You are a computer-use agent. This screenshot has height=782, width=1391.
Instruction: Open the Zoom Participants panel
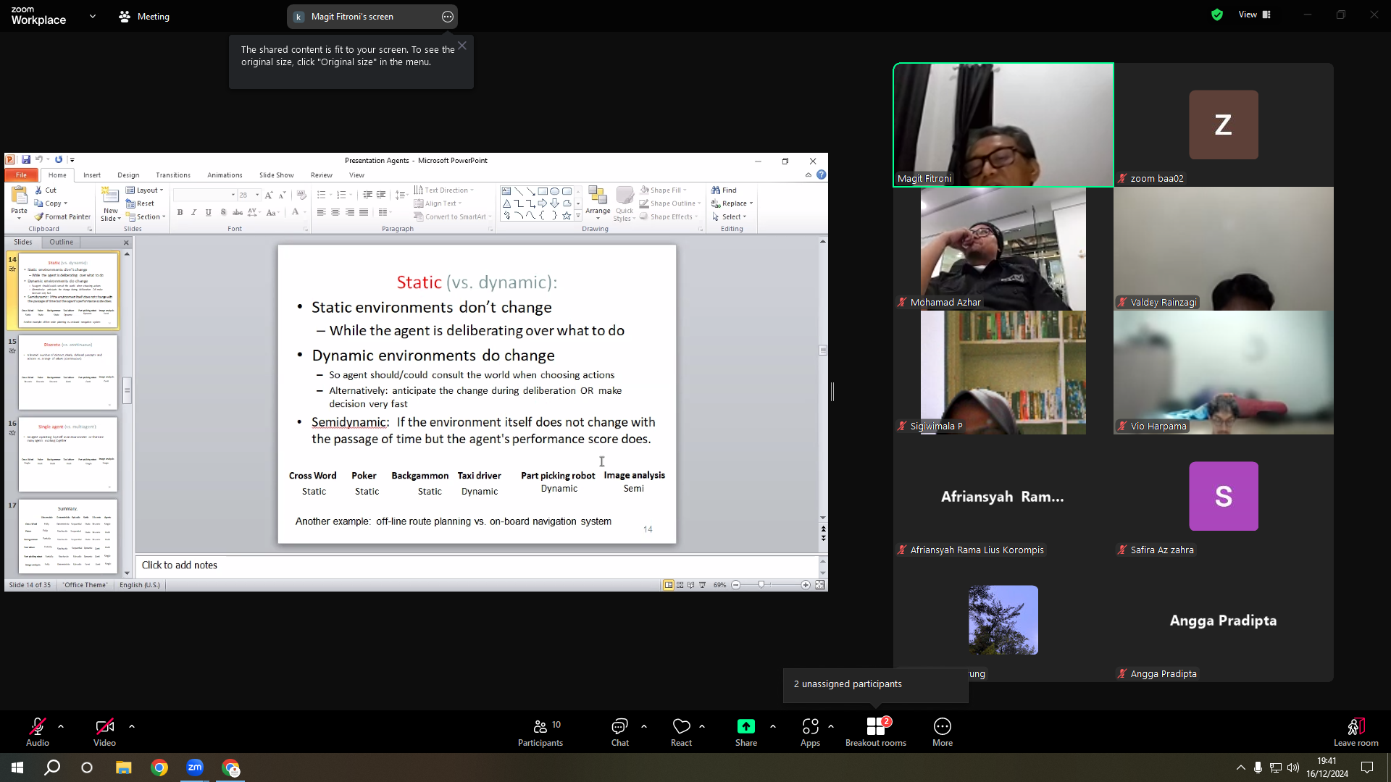[540, 732]
